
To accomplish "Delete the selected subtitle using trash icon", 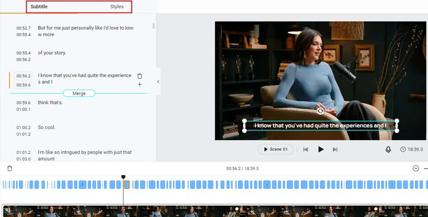I will point(139,76).
